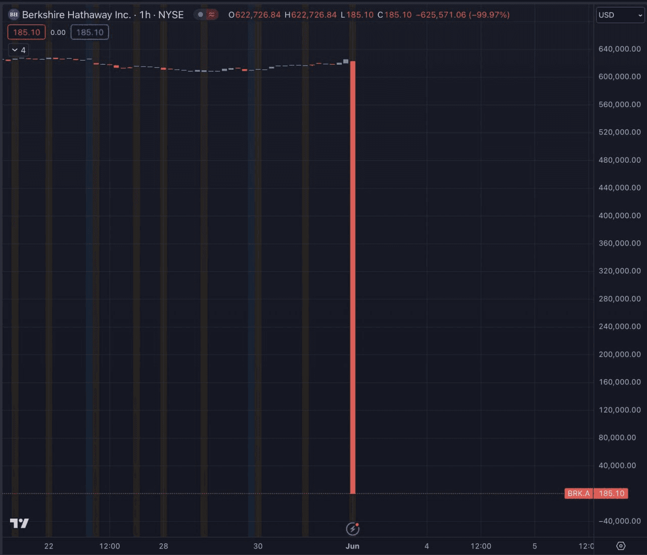Click the low value L185.10
Image resolution: width=647 pixels, height=555 pixels.
pos(357,15)
